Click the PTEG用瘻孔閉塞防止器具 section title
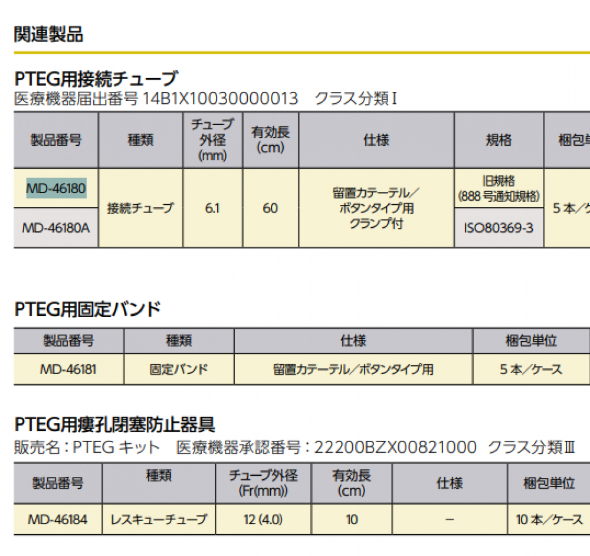590x556 pixels. (115, 424)
